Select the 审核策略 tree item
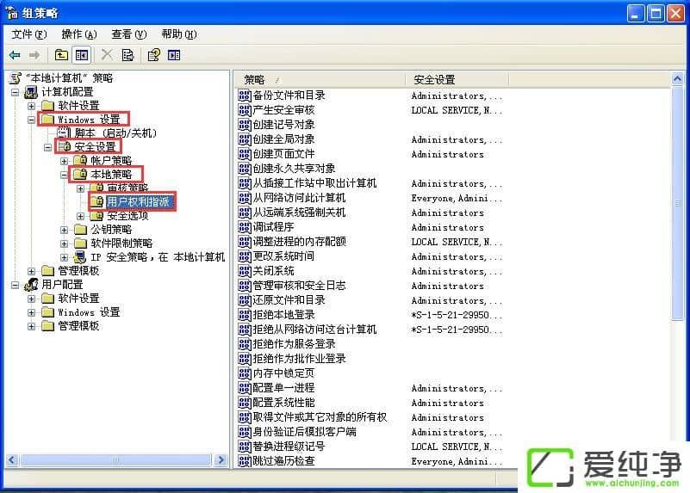 click(127, 188)
